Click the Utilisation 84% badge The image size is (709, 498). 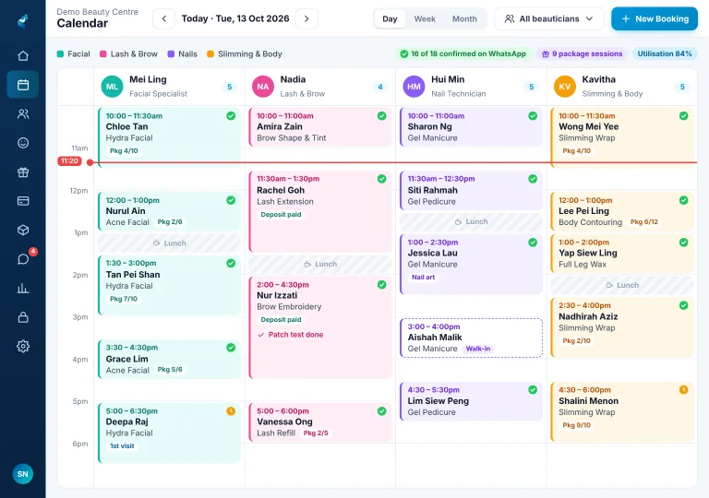pyautogui.click(x=665, y=53)
